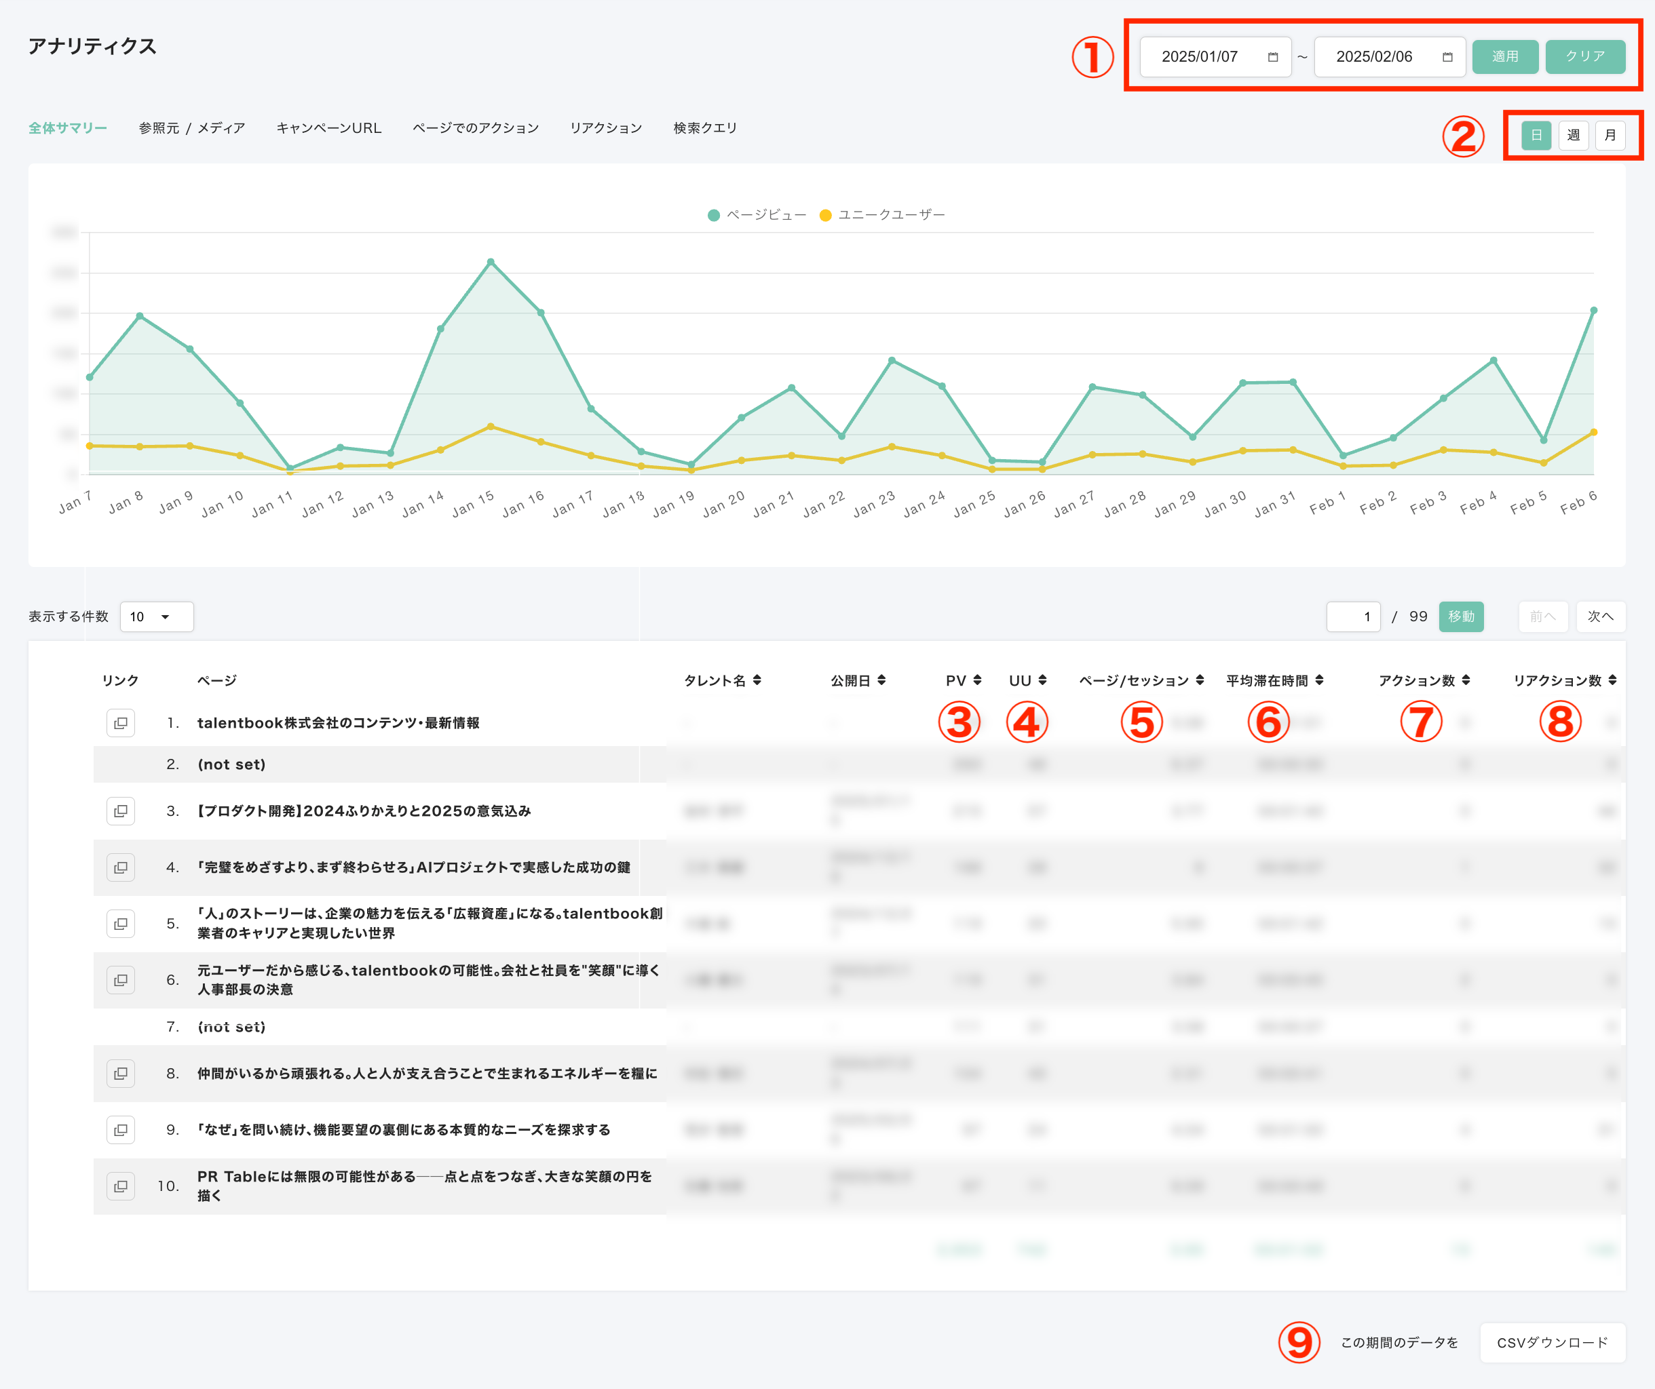Image resolution: width=1655 pixels, height=1389 pixels.
Task: Open end date calendar icon
Action: tap(1447, 57)
